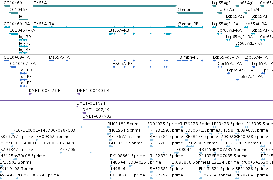Screen dimensions: 273x180
Task: Click the SD04025.5prime EST label
Action: tap(144, 162)
